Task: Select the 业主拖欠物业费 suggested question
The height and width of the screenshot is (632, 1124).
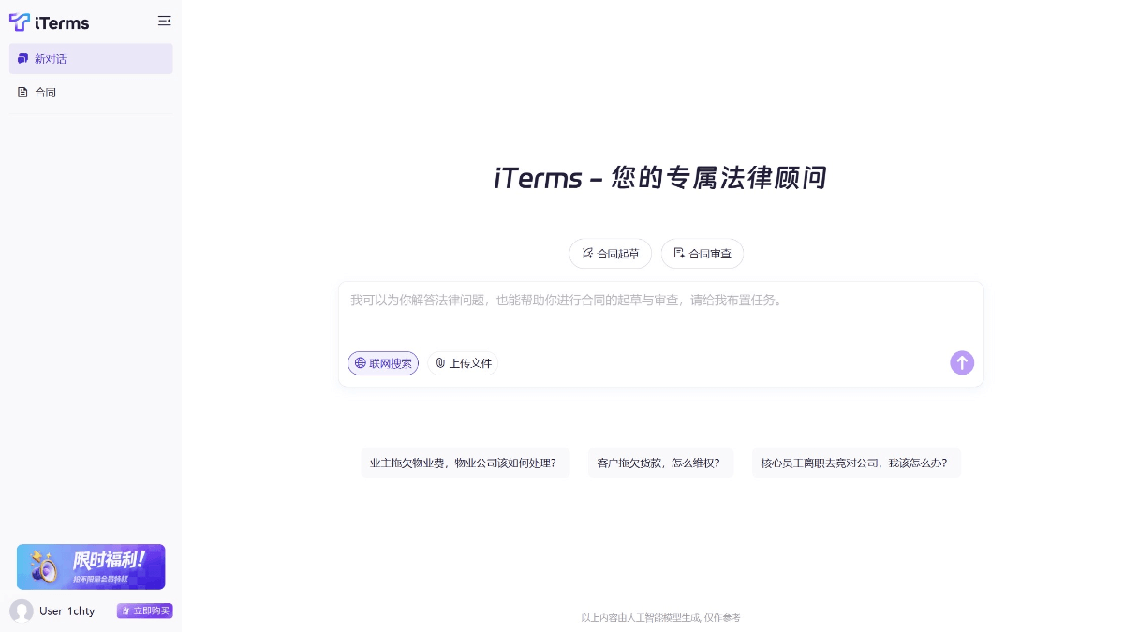Action: coord(465,463)
